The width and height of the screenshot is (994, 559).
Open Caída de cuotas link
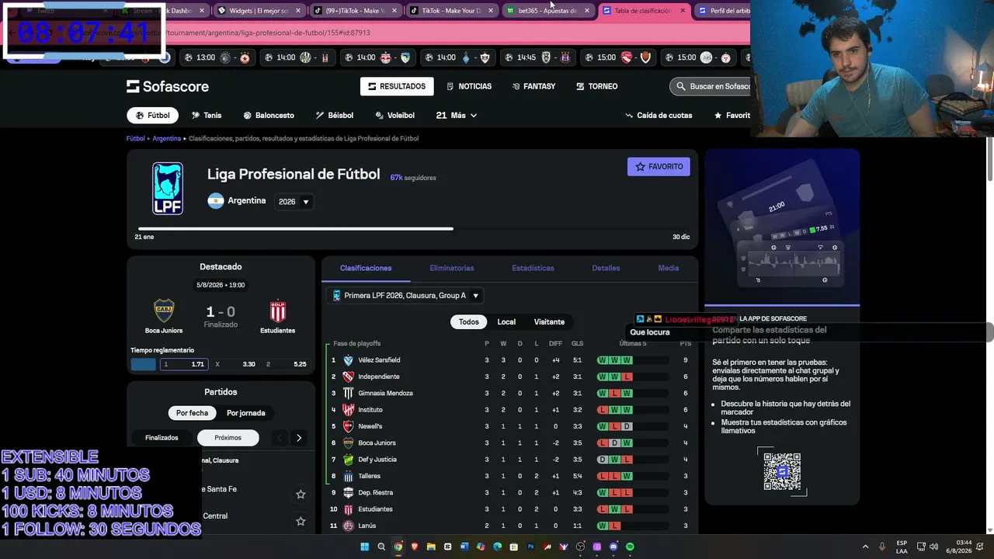(x=659, y=115)
